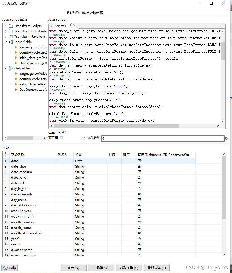Click the script editor scroll-up arrow
Image resolution: width=232 pixels, height=273 pixels.
click(x=223, y=32)
